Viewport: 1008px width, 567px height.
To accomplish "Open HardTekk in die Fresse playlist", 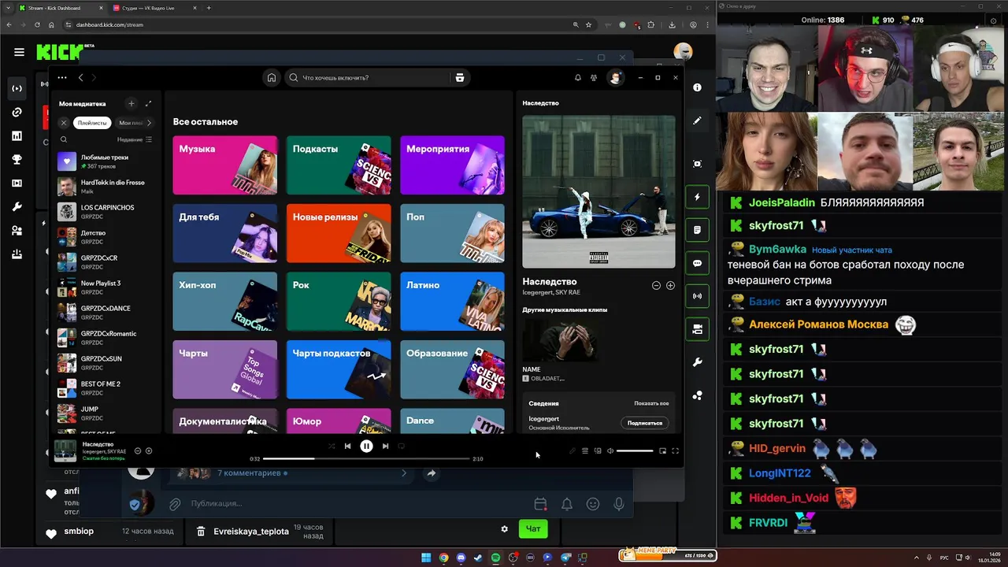I will [106, 187].
